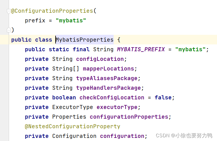Click the executorType field name
Viewport: 217px width, 141px height.
117,107
